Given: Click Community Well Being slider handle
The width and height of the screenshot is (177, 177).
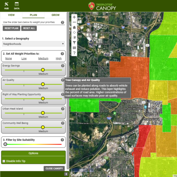Looking at the screenshot, I should (43, 127).
